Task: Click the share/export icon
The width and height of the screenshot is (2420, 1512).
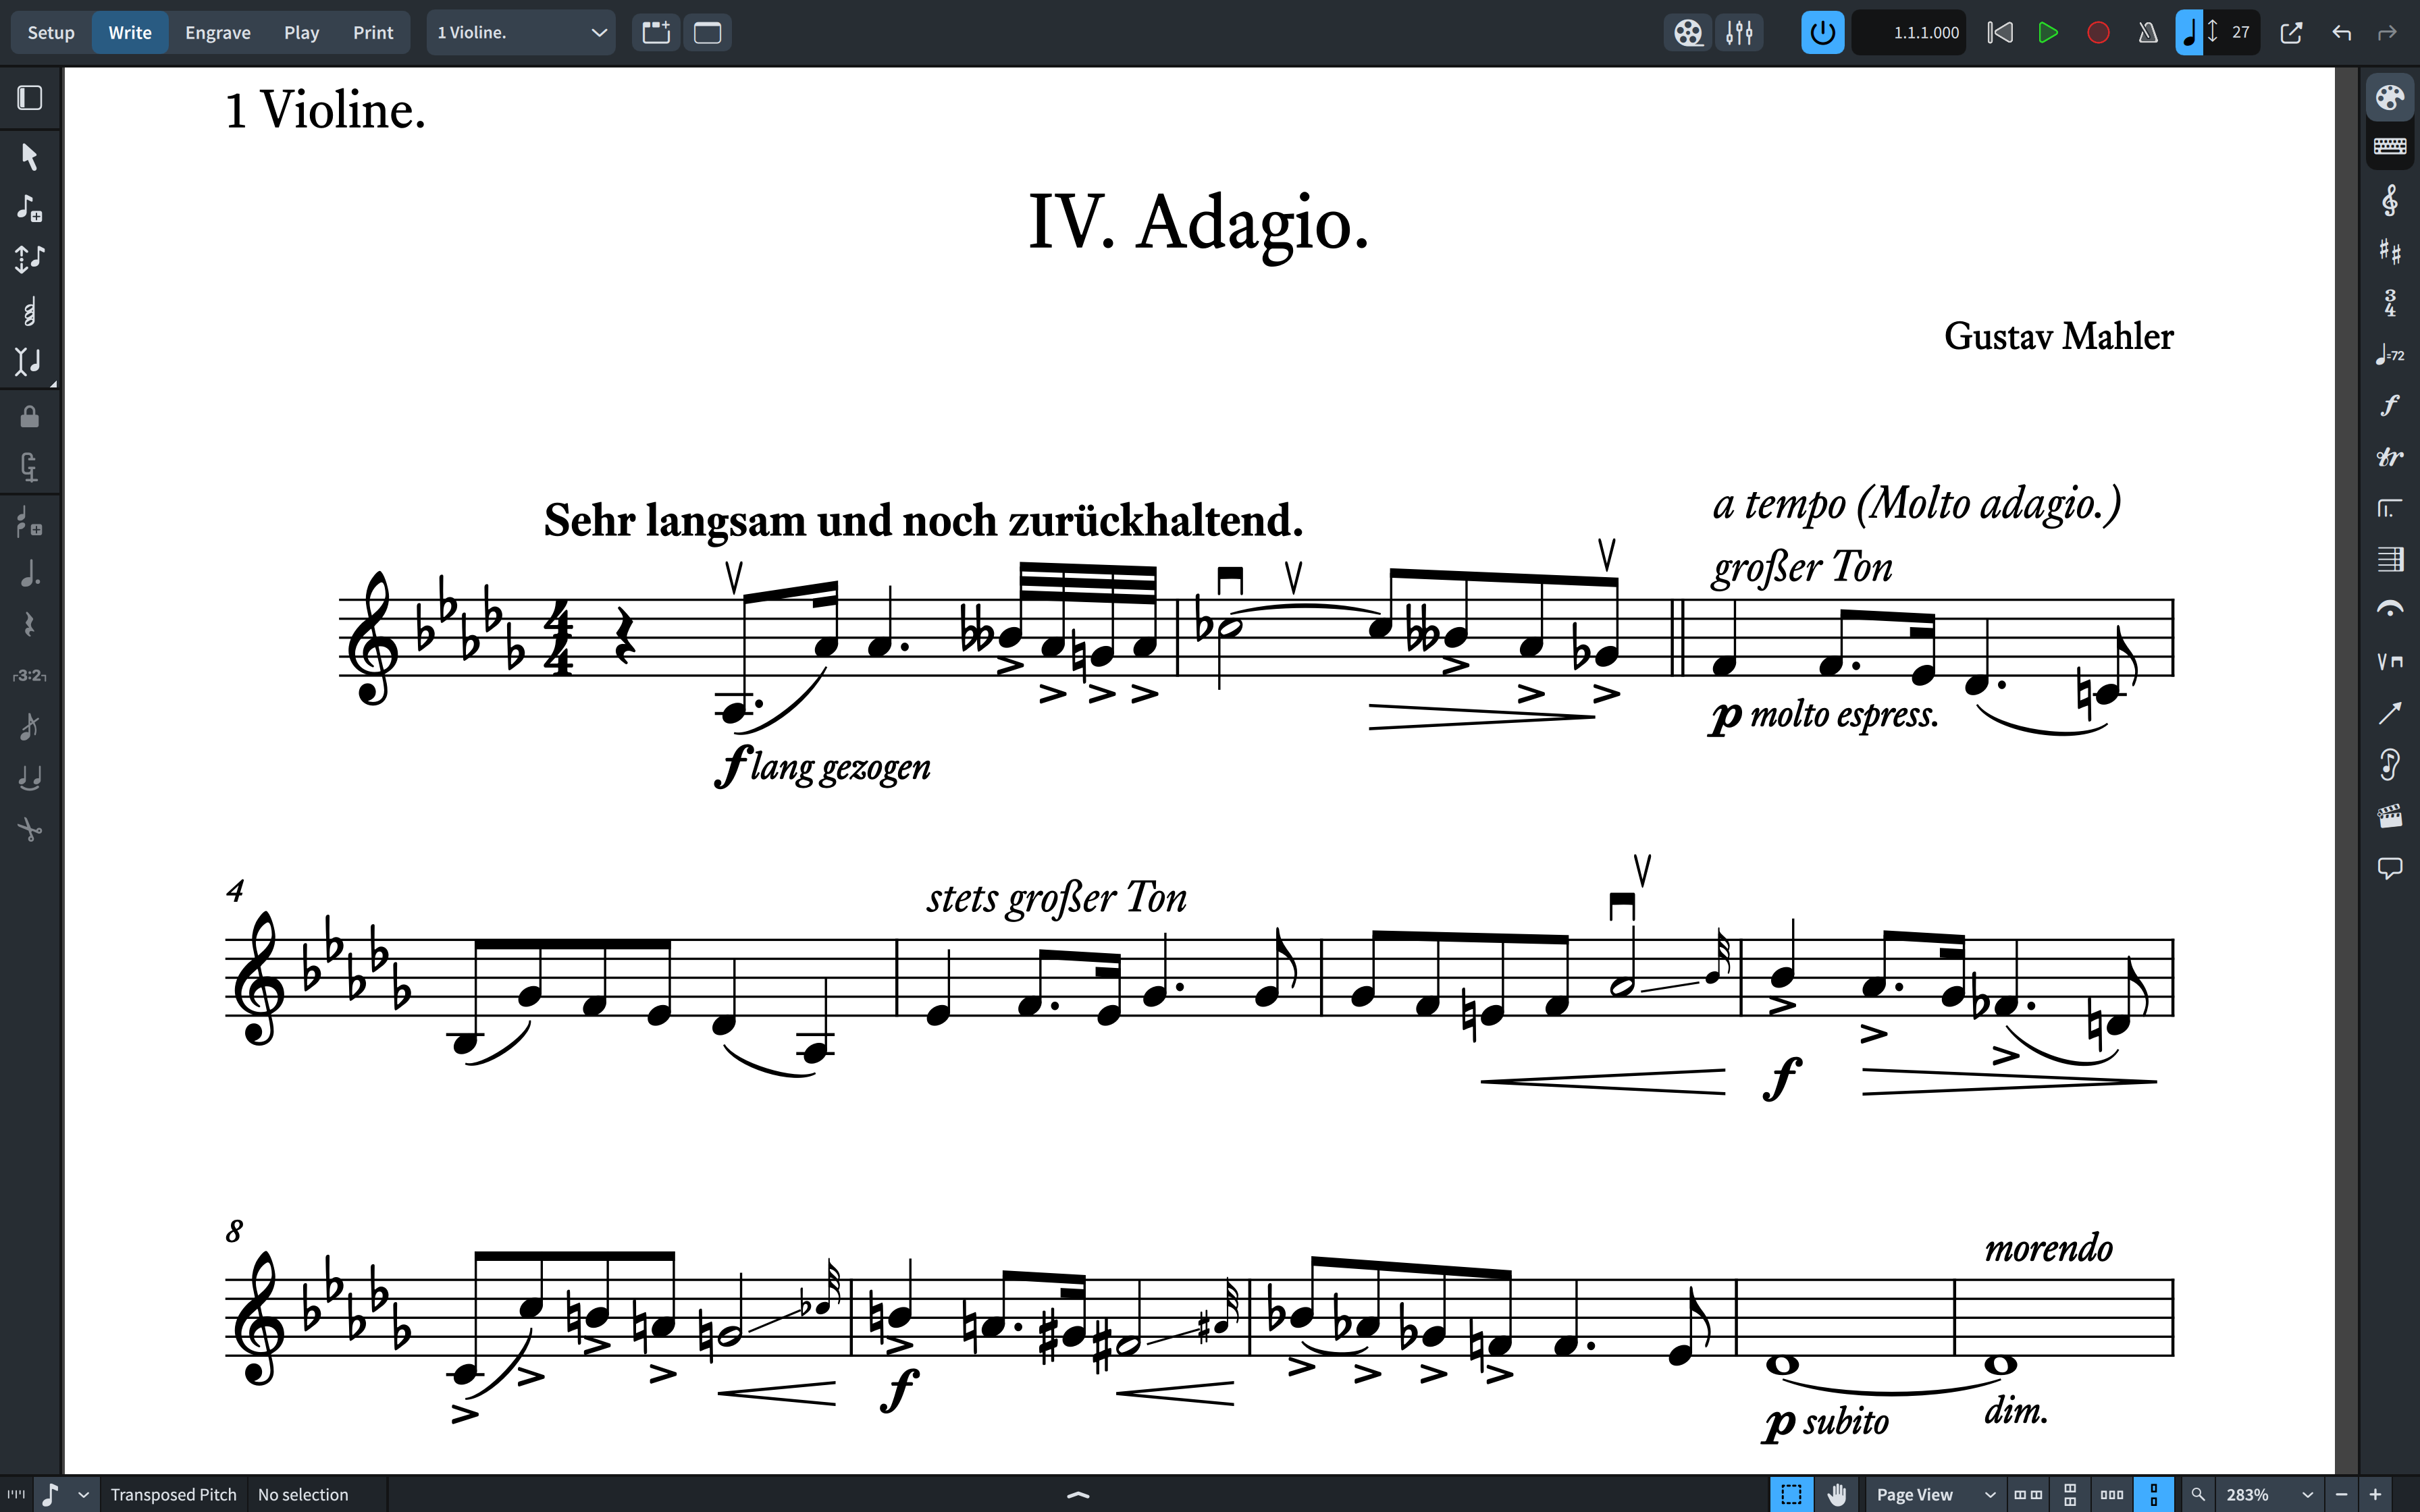Action: [2291, 33]
